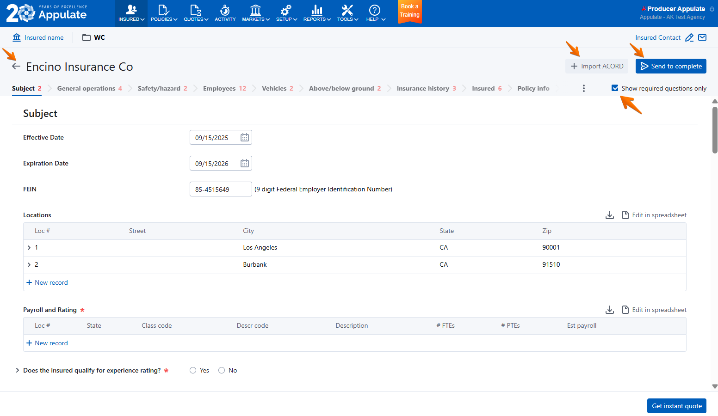The image size is (718, 416).
Task: Click the Expiration Date field
Action: tap(221, 163)
